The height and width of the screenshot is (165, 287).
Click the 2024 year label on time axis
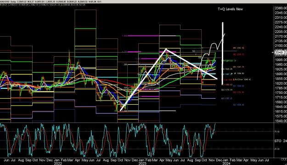tap(226, 163)
